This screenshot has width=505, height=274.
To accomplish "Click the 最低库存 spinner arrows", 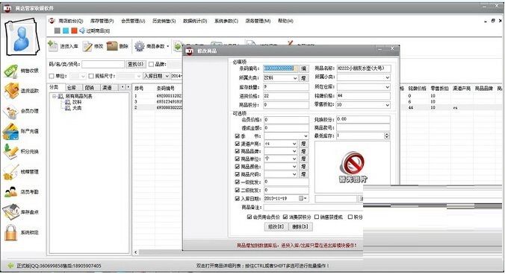I will point(386,136).
